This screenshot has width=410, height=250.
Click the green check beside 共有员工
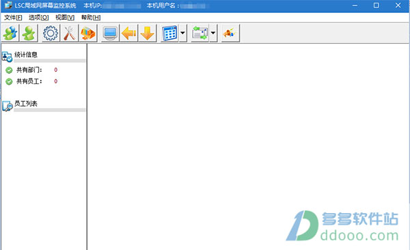point(9,81)
